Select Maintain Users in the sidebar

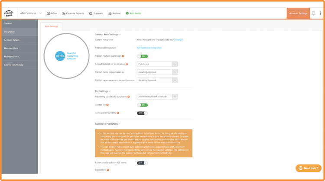pyautogui.click(x=11, y=57)
